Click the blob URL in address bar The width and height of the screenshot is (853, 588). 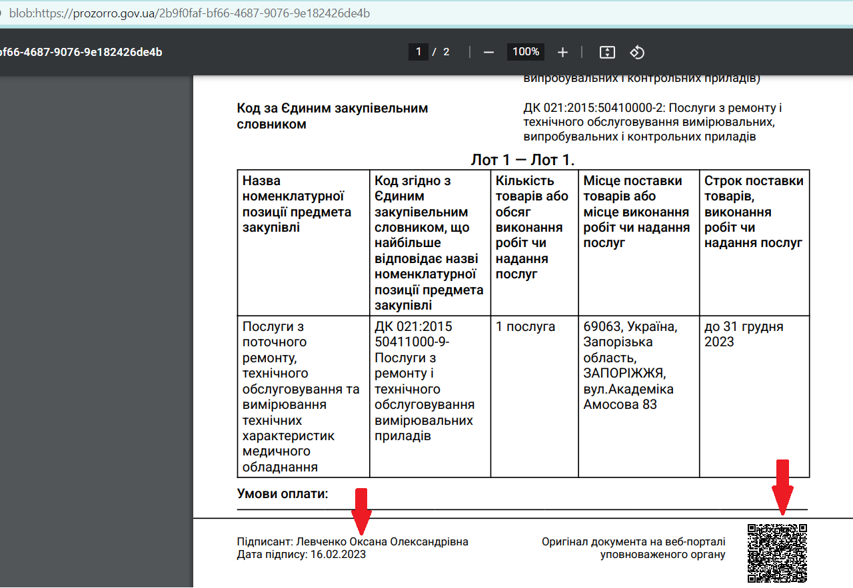pos(189,13)
